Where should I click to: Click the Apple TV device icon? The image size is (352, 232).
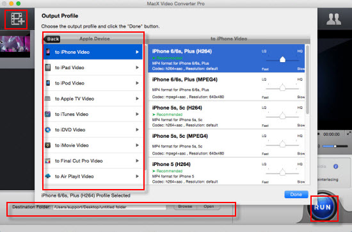click(x=47, y=99)
